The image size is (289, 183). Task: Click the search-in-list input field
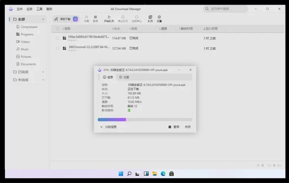pos(225,9)
